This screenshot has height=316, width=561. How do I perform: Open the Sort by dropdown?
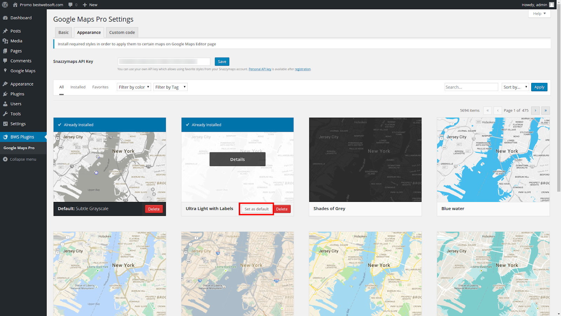[515, 87]
